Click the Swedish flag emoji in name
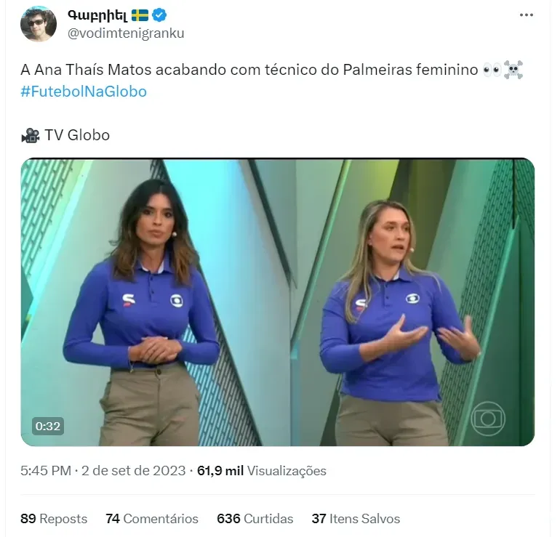560x537 pixels. click(x=140, y=15)
